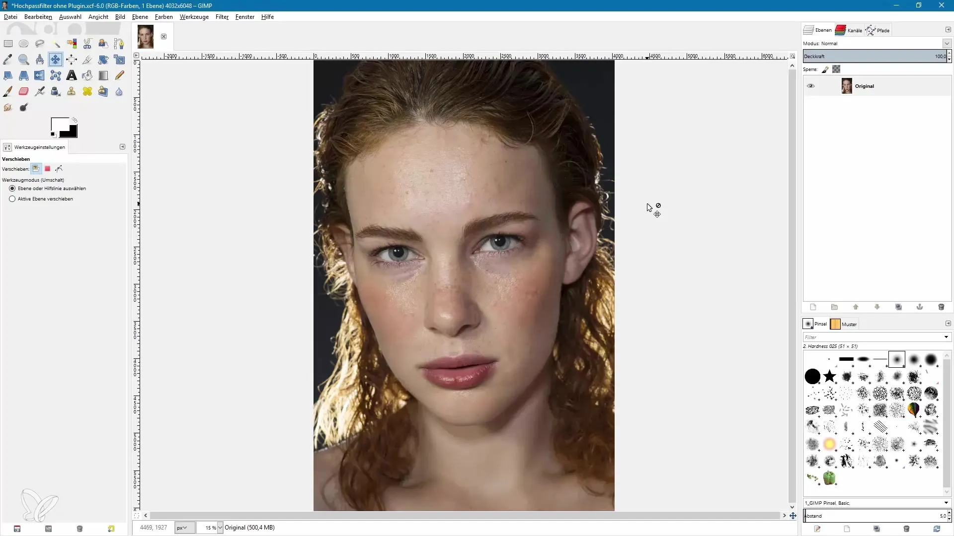The height and width of the screenshot is (536, 954).
Task: Open the brush Filter dropdown arrow
Action: click(946, 337)
